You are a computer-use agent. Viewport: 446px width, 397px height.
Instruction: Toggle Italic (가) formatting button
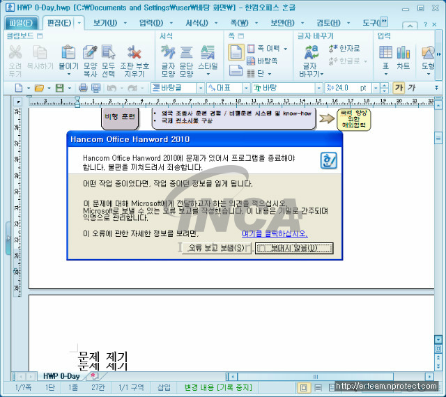412,88
